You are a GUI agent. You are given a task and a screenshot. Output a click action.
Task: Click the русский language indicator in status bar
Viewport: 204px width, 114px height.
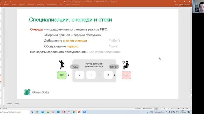point(5,109)
